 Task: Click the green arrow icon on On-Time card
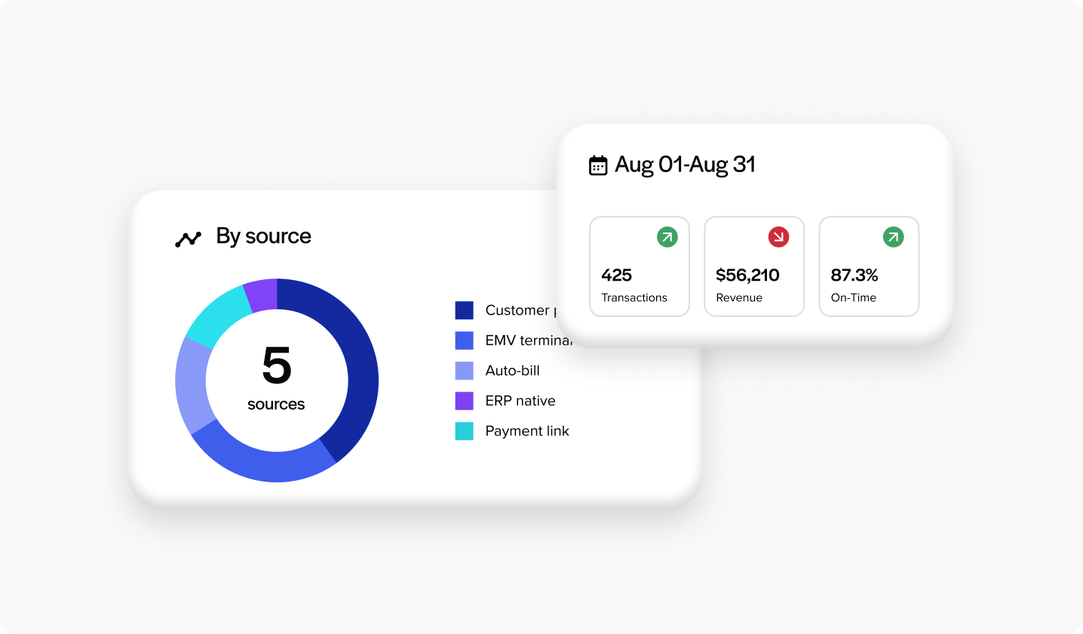tap(893, 236)
